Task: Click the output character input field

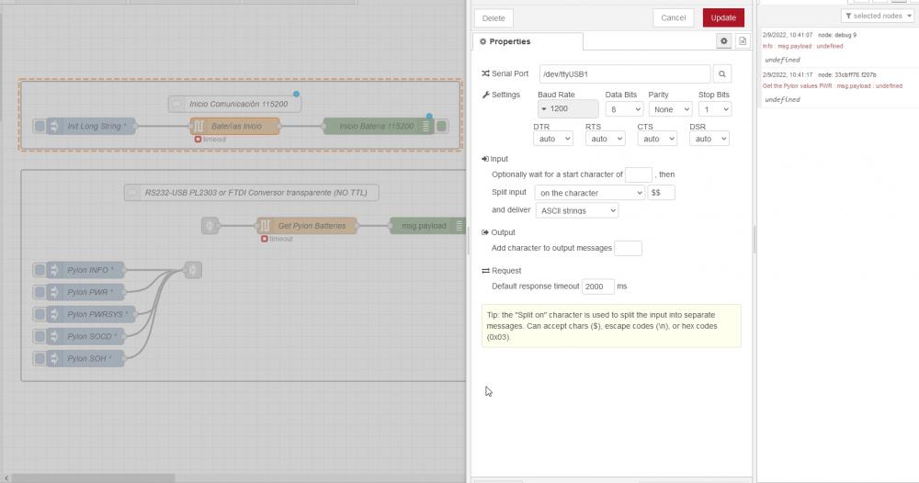Action: tap(628, 248)
